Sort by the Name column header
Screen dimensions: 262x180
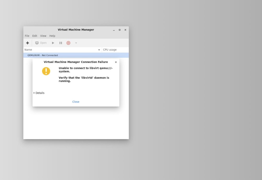click(63, 50)
